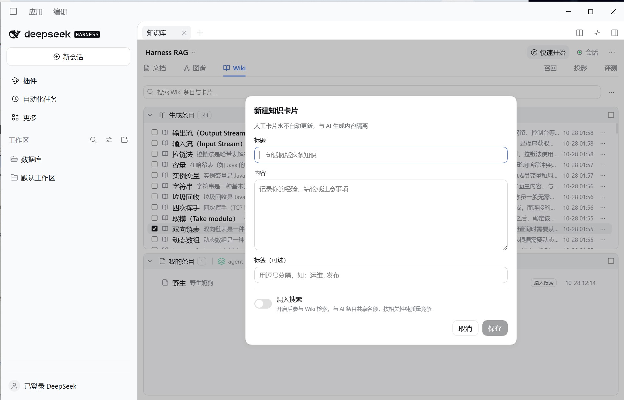Toggle the 混入搜索 switch on
624x400 pixels.
coord(263,304)
